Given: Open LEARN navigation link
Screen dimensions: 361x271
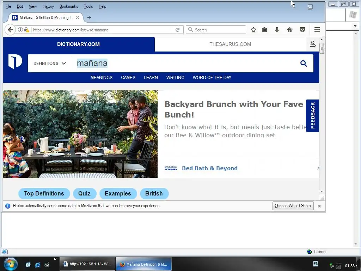Looking at the screenshot, I should [151, 77].
